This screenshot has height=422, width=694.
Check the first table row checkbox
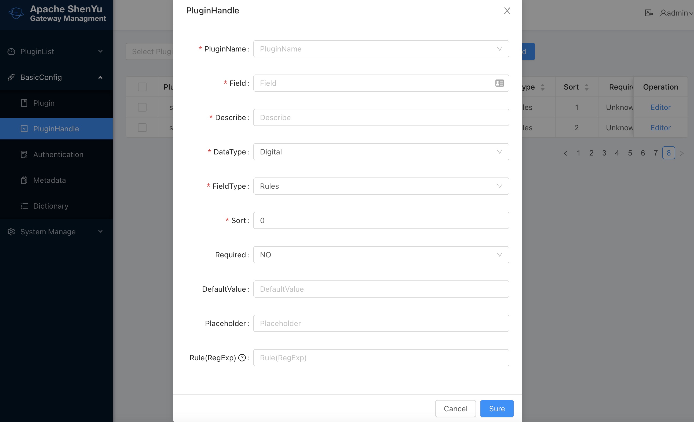(x=142, y=107)
